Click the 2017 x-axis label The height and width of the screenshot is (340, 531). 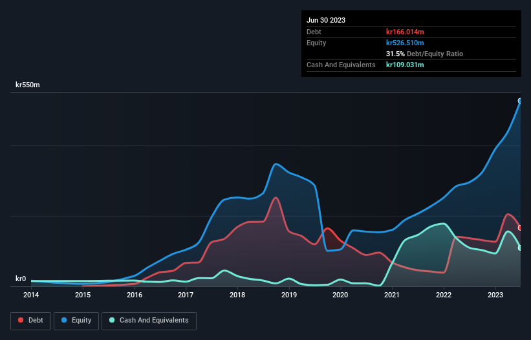[186, 295]
